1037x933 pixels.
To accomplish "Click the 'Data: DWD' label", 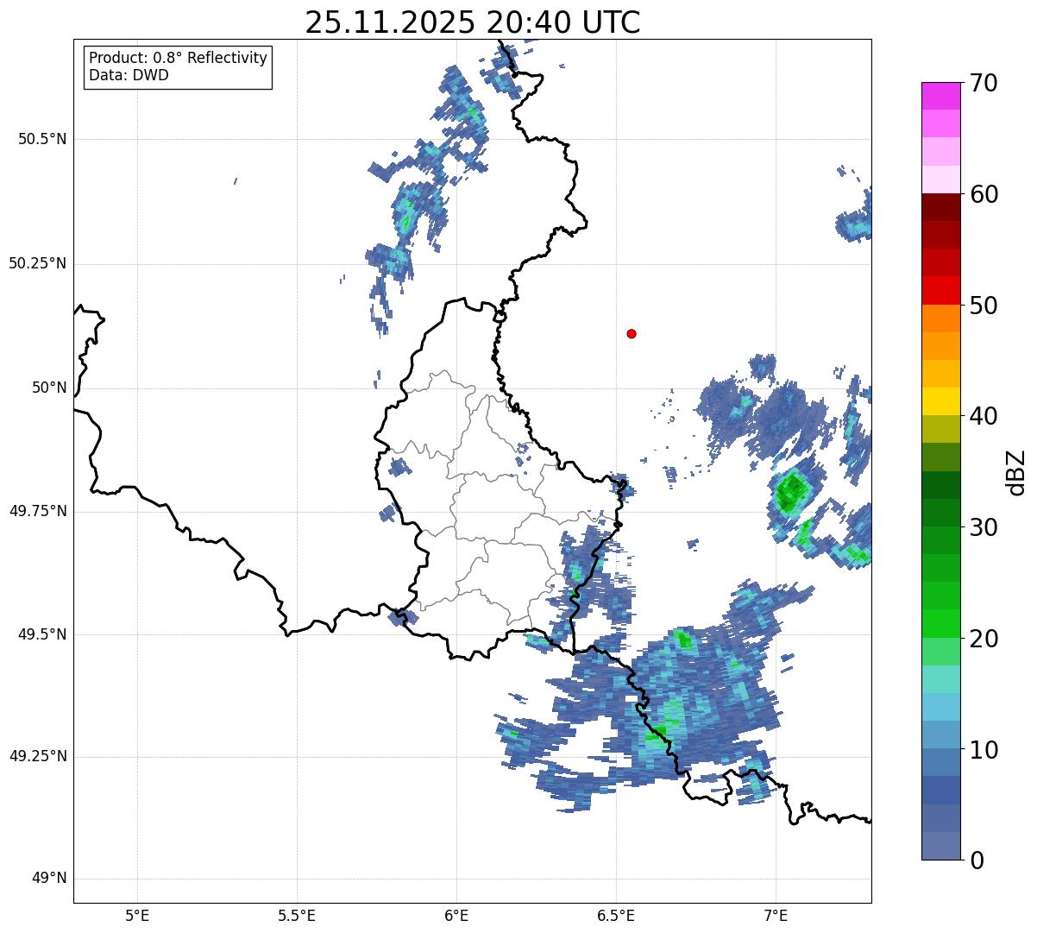I will coord(129,75).
